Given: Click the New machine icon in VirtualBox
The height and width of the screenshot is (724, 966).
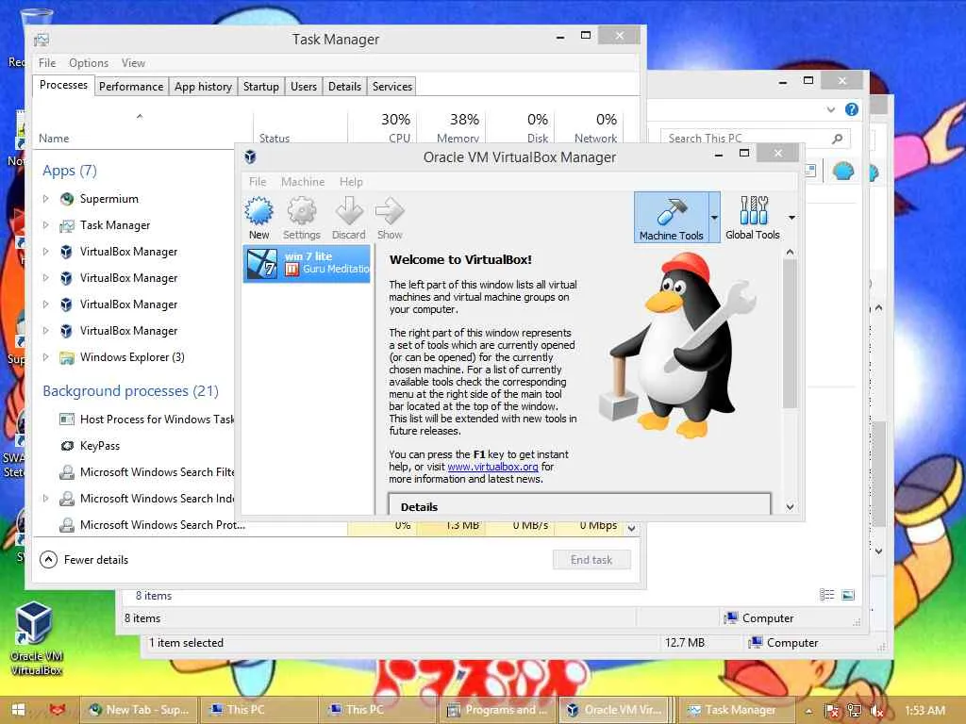Looking at the screenshot, I should (258, 218).
